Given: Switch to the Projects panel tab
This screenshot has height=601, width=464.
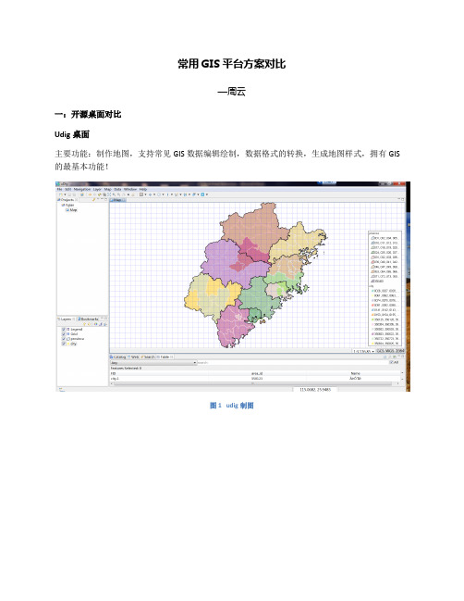Looking at the screenshot, I should coord(67,199).
